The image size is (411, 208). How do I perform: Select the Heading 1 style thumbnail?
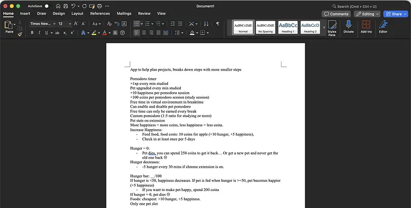(287, 27)
